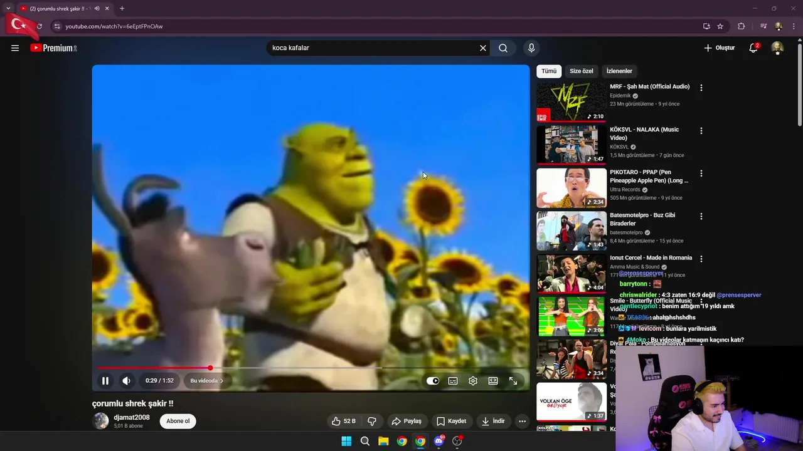The height and width of the screenshot is (451, 803).
Task: Subscribe with Abone ol button
Action: [x=178, y=421]
